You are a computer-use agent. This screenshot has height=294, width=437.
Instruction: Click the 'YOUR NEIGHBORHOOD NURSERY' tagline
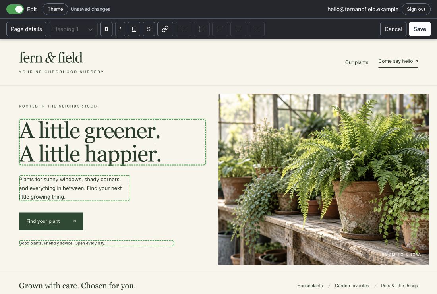point(61,72)
